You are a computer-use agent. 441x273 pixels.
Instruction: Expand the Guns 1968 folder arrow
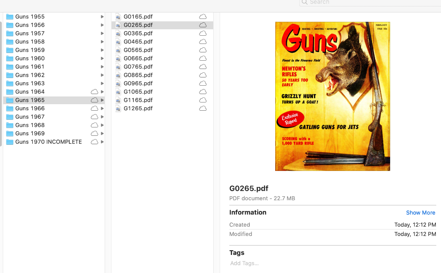click(102, 125)
